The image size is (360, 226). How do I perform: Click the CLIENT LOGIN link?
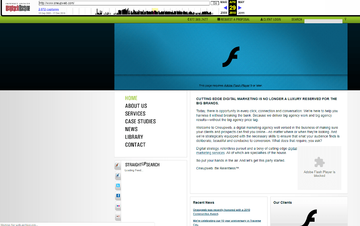click(270, 19)
